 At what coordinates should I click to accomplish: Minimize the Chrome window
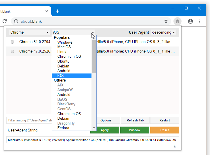click(x=173, y=8)
